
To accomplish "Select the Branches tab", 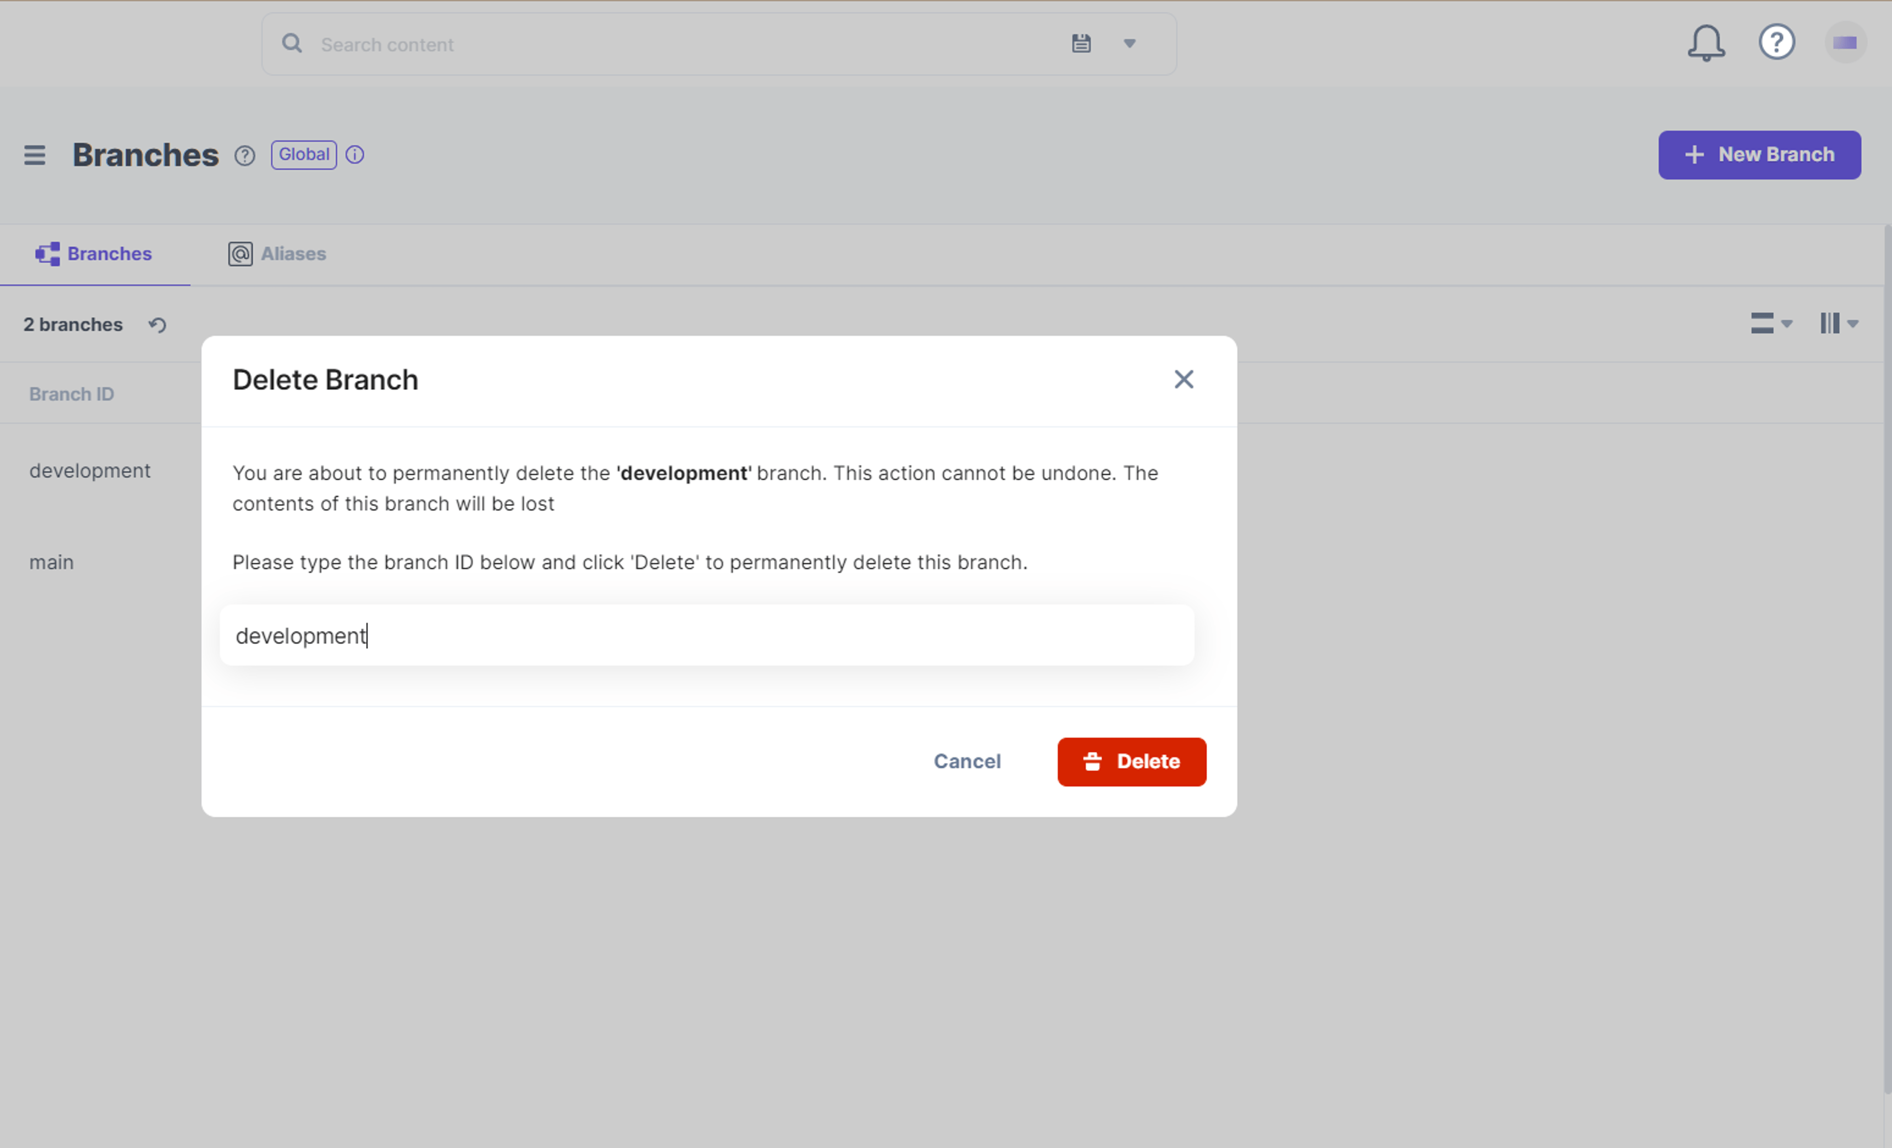I will tap(94, 254).
